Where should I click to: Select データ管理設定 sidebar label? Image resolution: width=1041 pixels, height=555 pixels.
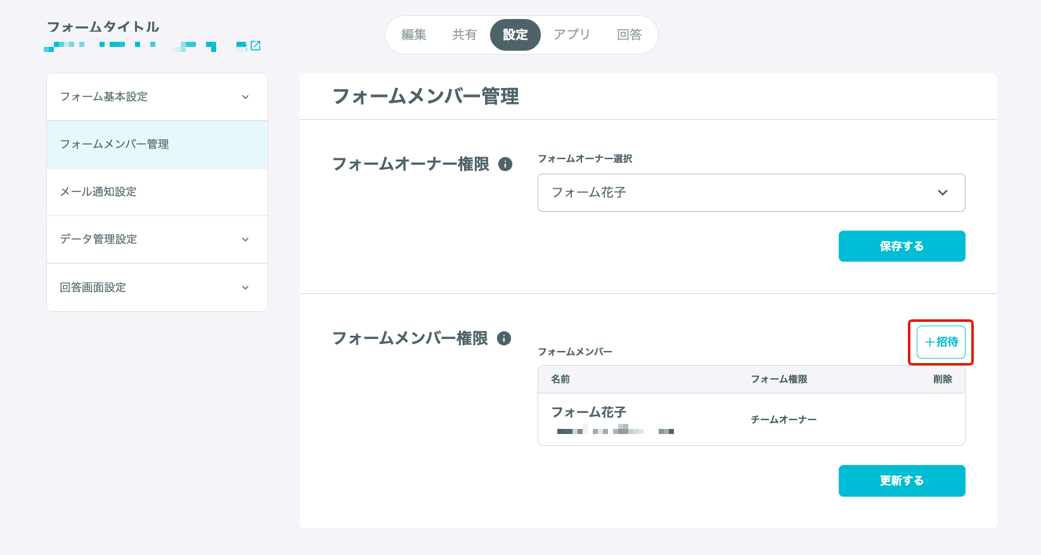pos(98,239)
